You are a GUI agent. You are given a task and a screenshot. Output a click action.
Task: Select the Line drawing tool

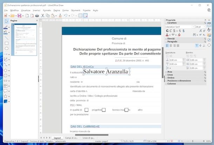(x=6, y=38)
